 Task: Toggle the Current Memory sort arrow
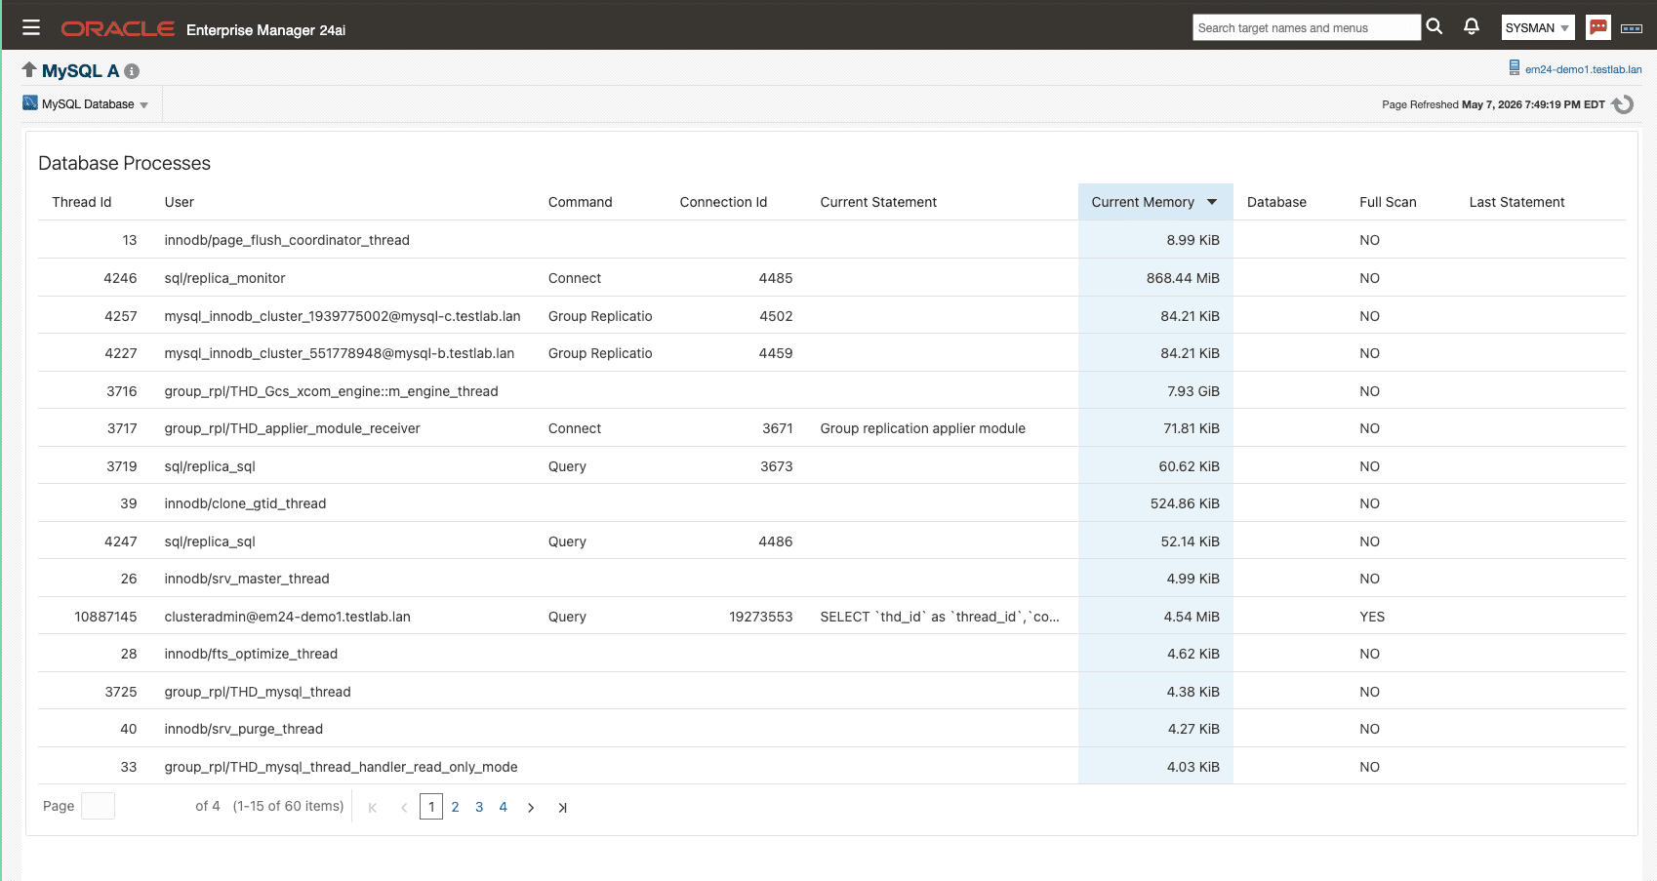click(1212, 202)
